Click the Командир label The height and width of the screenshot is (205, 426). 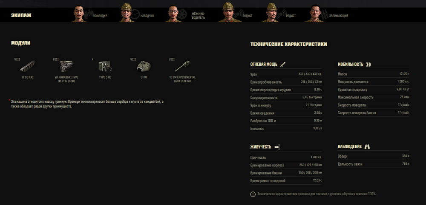point(100,16)
